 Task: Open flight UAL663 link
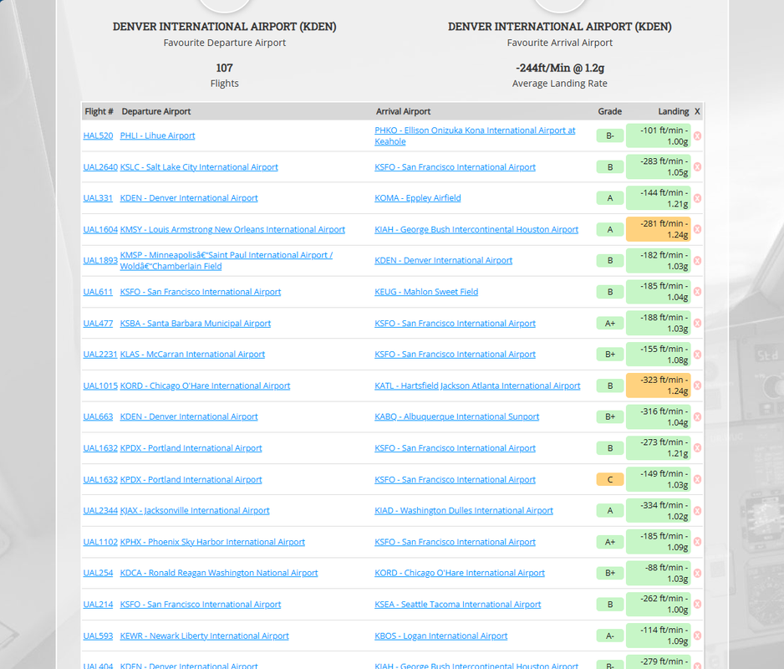point(98,416)
